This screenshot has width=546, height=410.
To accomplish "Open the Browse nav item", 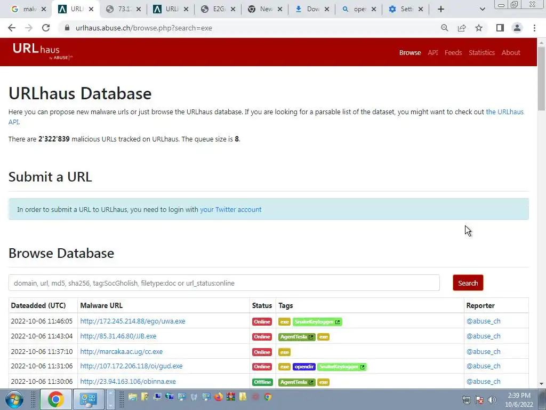I will [x=410, y=53].
